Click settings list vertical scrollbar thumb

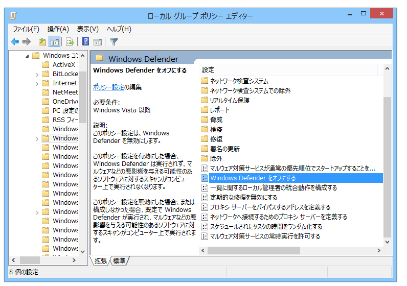pos(387,166)
